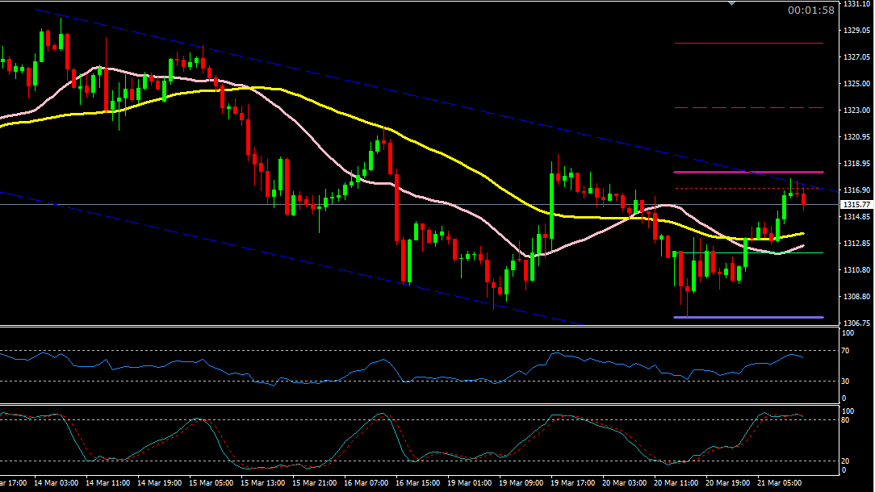Click the candle countdown timer 00:01:58
The height and width of the screenshot is (492, 875).
810,10
